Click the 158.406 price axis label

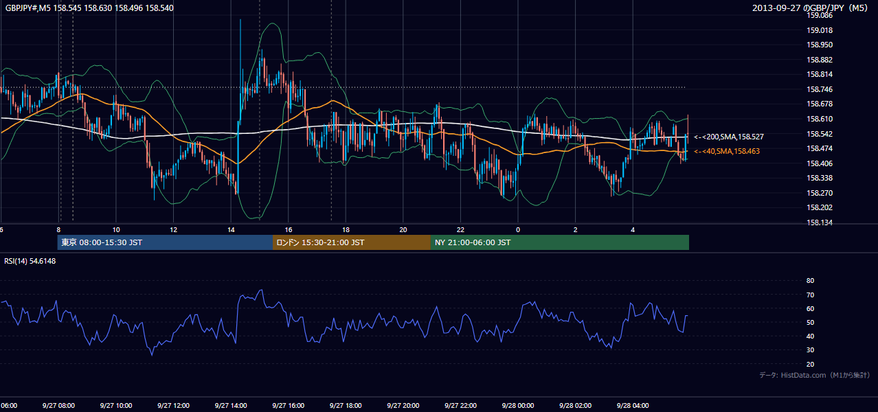pos(819,163)
